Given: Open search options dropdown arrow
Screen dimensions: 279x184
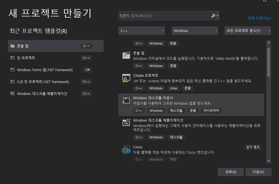Looking at the screenshot, I should point(217,16).
